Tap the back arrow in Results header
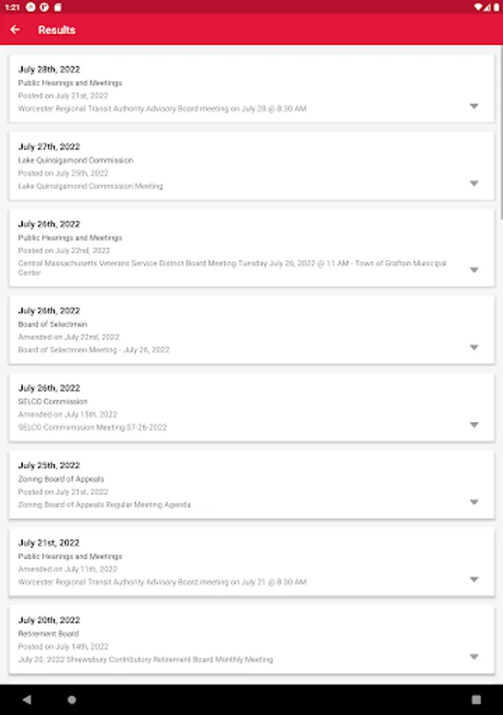The image size is (503, 715). point(15,29)
